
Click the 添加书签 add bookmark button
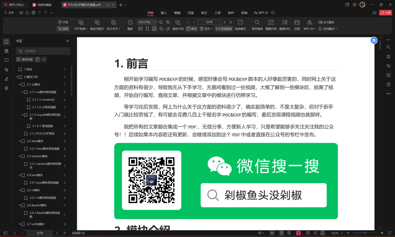click(25, 59)
